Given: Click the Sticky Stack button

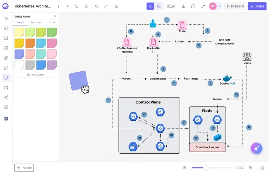Looking at the screenshot, I should pyautogui.click(x=36, y=75).
